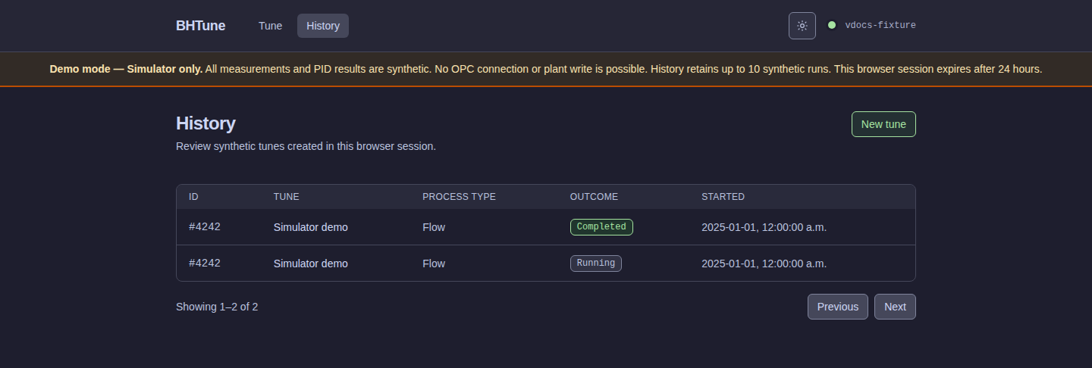
Task: Click the green connection status dot
Action: (x=831, y=25)
